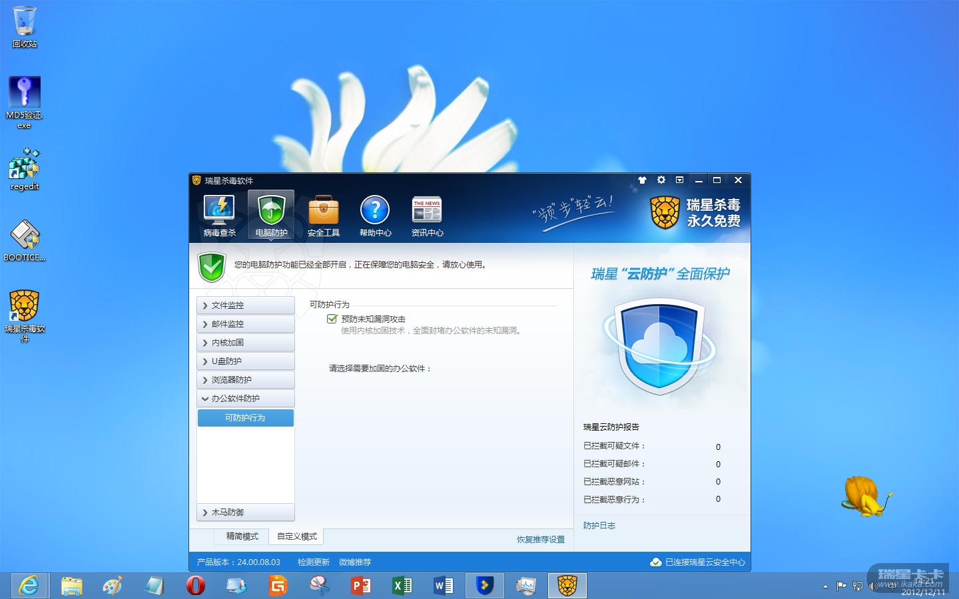Expand the U盘防护 section
Image resolution: width=959 pixels, height=599 pixels.
click(246, 361)
